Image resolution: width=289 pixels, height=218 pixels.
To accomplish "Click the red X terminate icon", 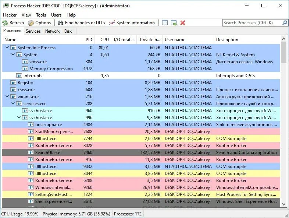I will [x=183, y=23].
